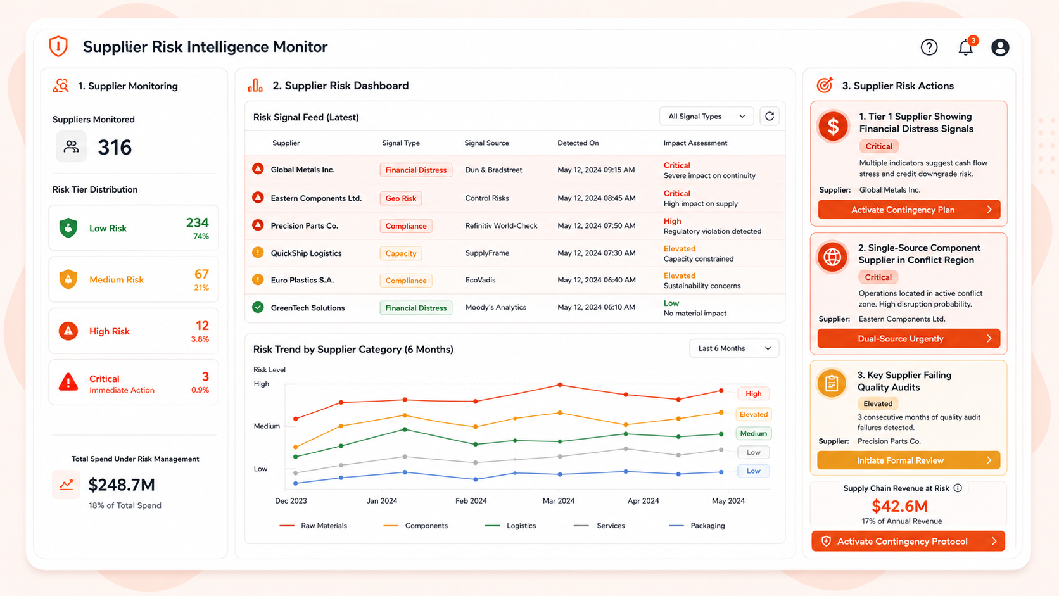Click the shield logo beside Supplier Risk Intelligence Monitor

pyautogui.click(x=58, y=46)
